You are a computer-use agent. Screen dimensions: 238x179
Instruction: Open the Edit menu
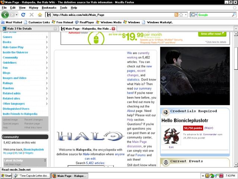(x=13, y=7)
